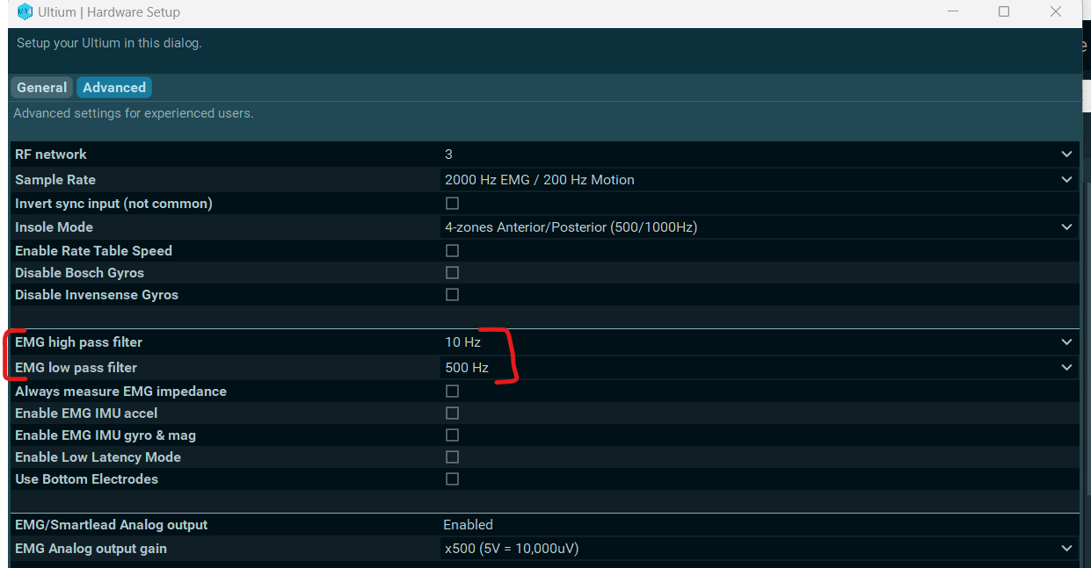Open EMG high pass filter dropdown
This screenshot has width=1091, height=568.
point(759,342)
